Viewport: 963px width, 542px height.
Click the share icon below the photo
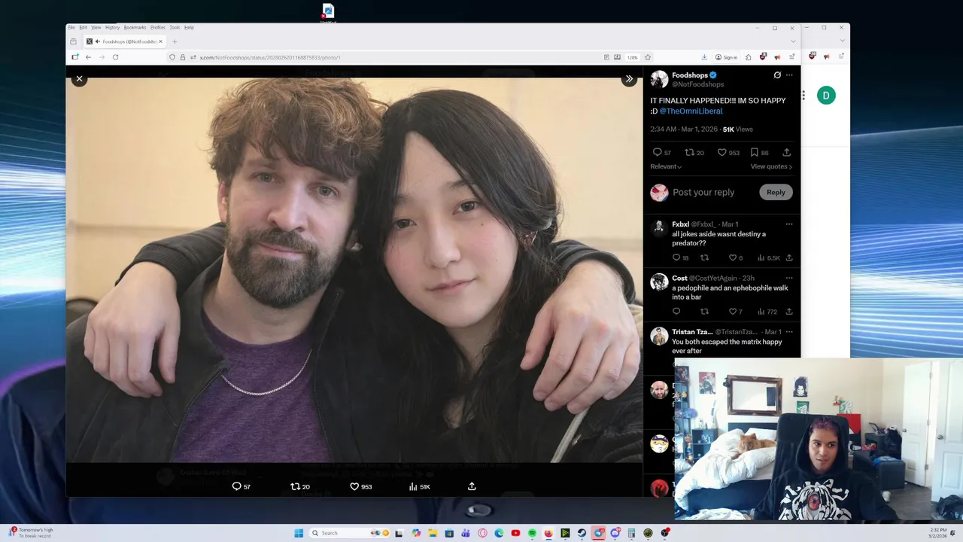point(472,486)
